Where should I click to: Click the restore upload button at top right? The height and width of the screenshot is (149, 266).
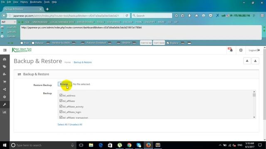click(x=255, y=61)
